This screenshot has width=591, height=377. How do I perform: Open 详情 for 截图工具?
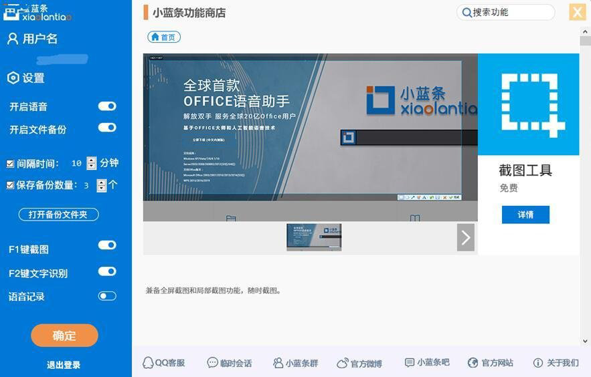pyautogui.click(x=525, y=215)
